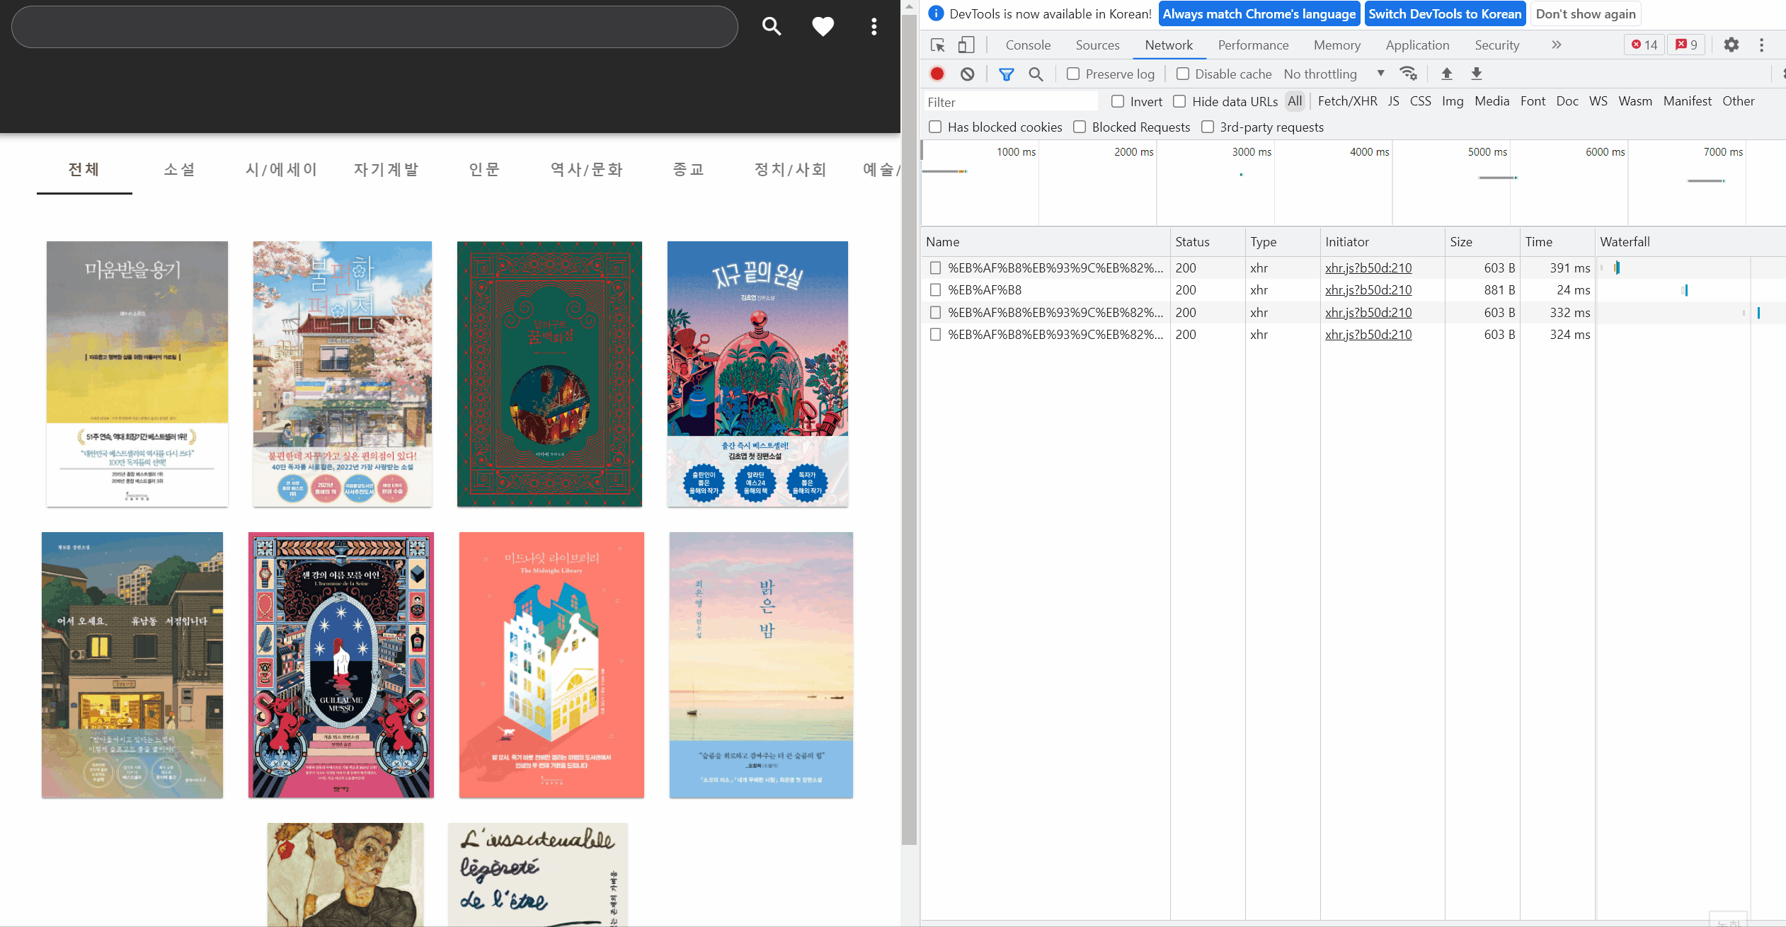
Task: Check Has blocked cookies
Action: 935,127
